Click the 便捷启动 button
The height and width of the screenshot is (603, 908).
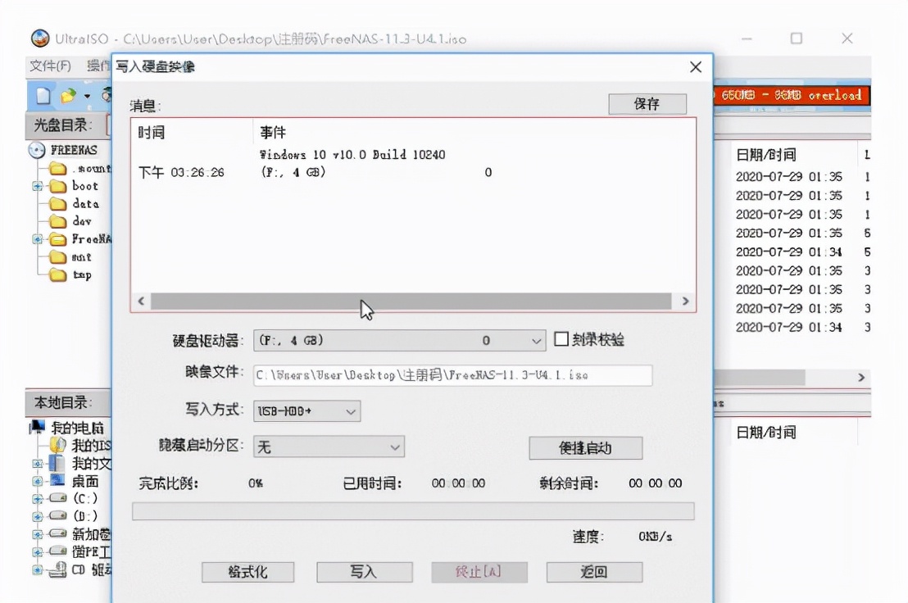click(585, 448)
